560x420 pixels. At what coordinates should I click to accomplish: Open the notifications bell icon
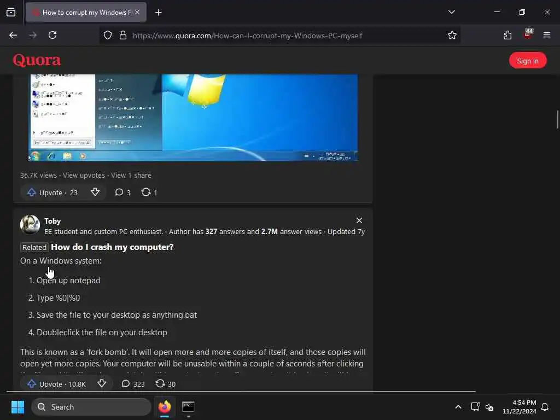[545, 407]
